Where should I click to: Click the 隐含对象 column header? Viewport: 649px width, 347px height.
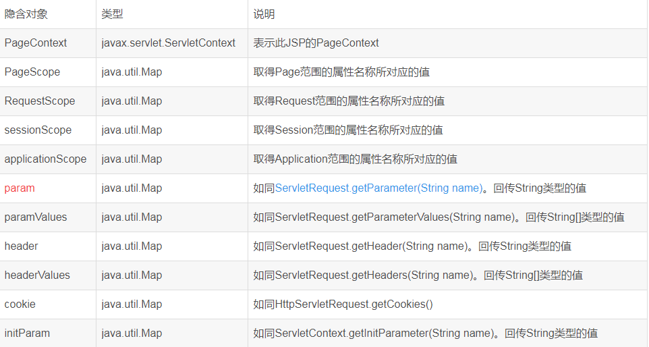tap(26, 14)
